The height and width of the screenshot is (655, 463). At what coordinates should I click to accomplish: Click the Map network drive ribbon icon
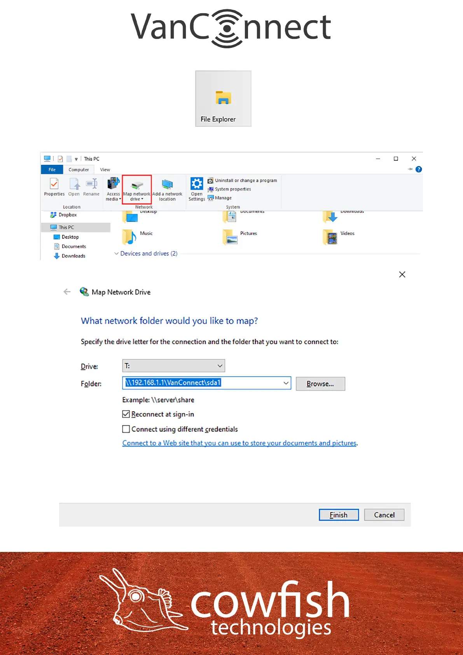pyautogui.click(x=136, y=189)
